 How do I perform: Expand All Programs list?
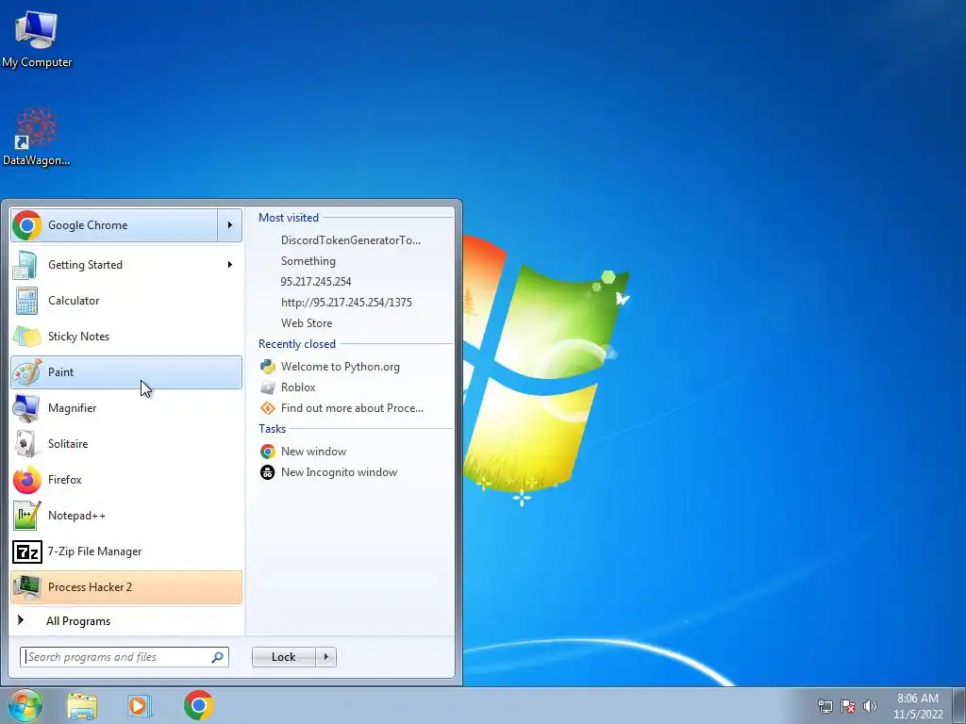coord(126,620)
